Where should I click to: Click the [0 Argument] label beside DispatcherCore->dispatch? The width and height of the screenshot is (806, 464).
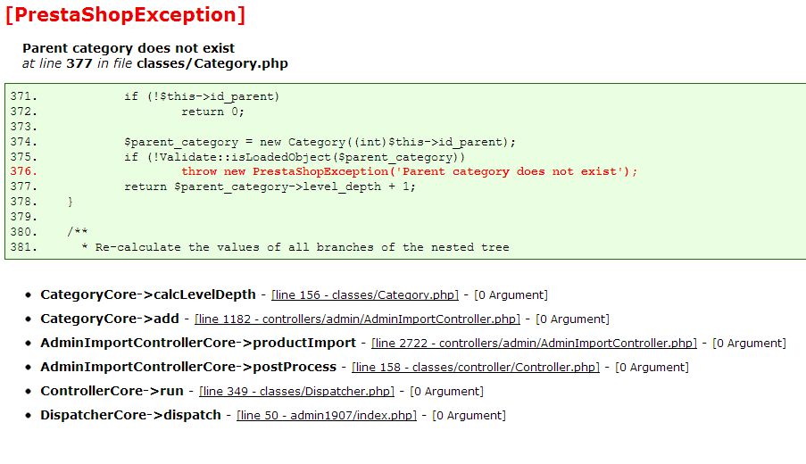point(469,416)
